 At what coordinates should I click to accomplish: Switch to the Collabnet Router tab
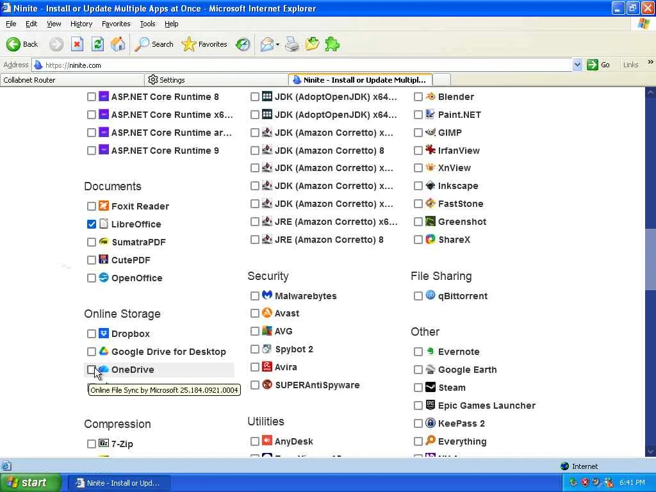tap(72, 80)
